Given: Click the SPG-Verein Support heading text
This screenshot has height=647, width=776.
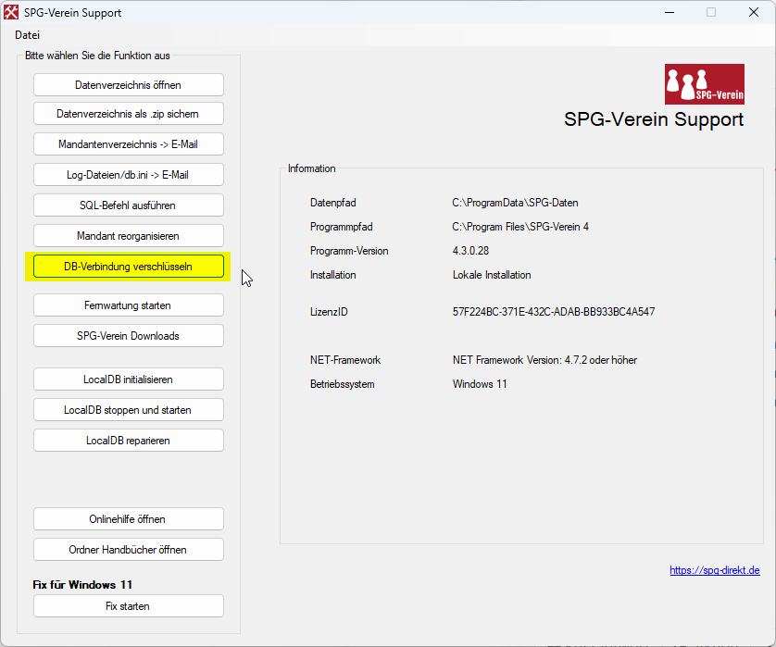Looking at the screenshot, I should (654, 119).
